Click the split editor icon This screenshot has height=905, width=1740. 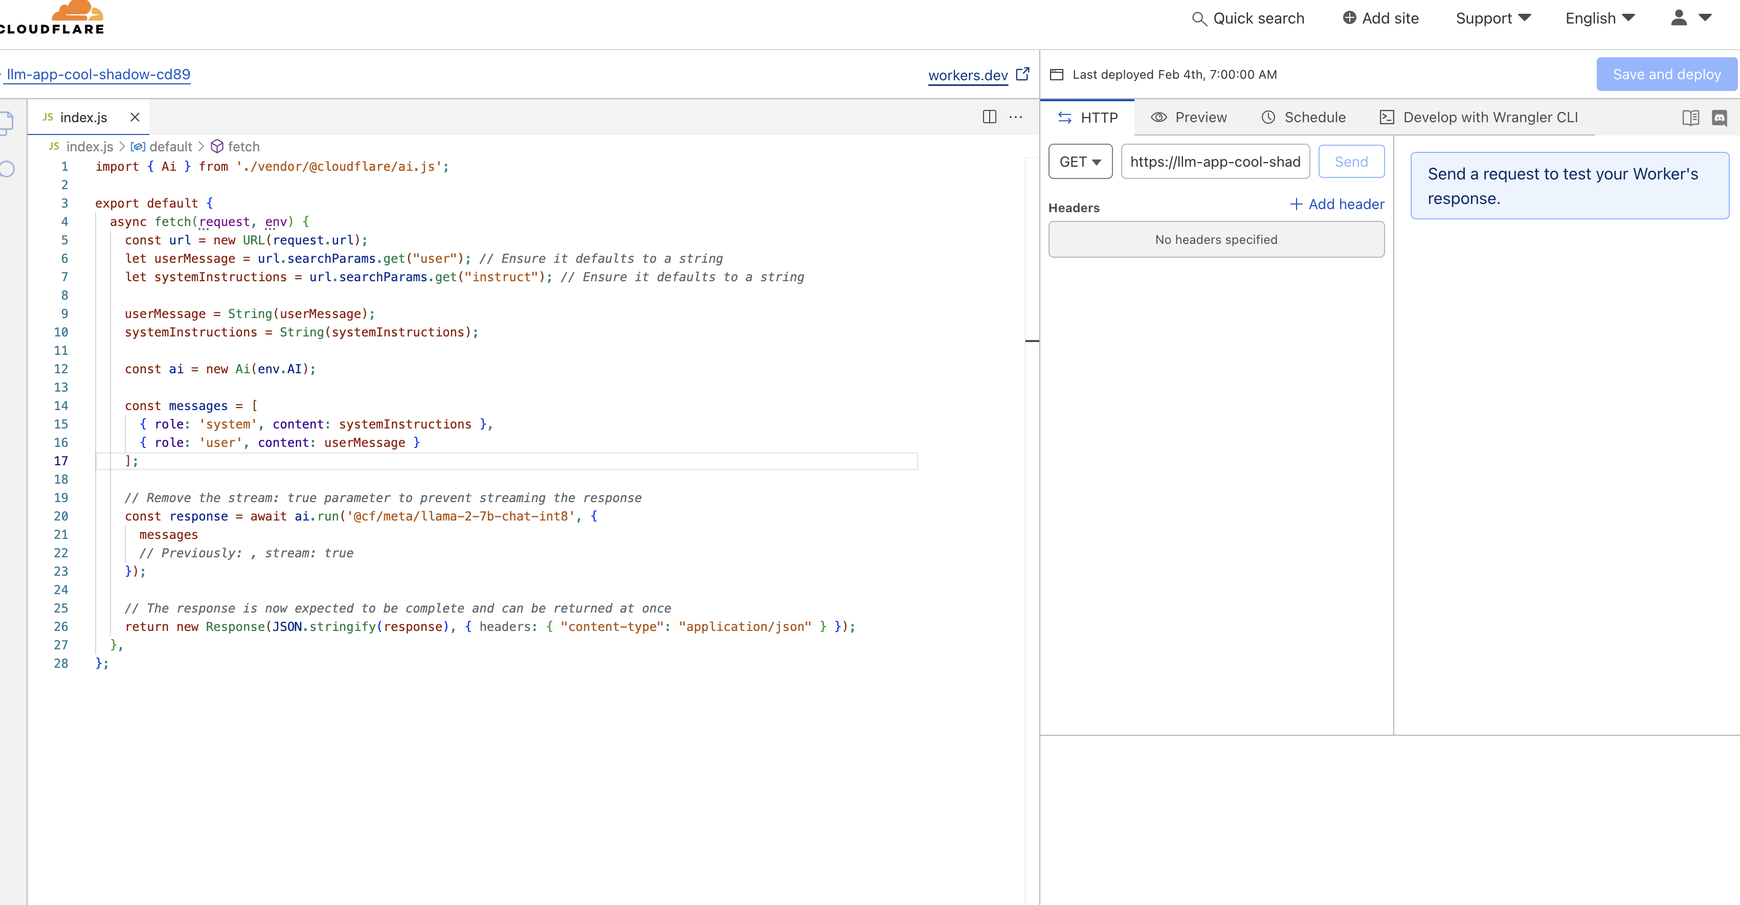pos(989,117)
